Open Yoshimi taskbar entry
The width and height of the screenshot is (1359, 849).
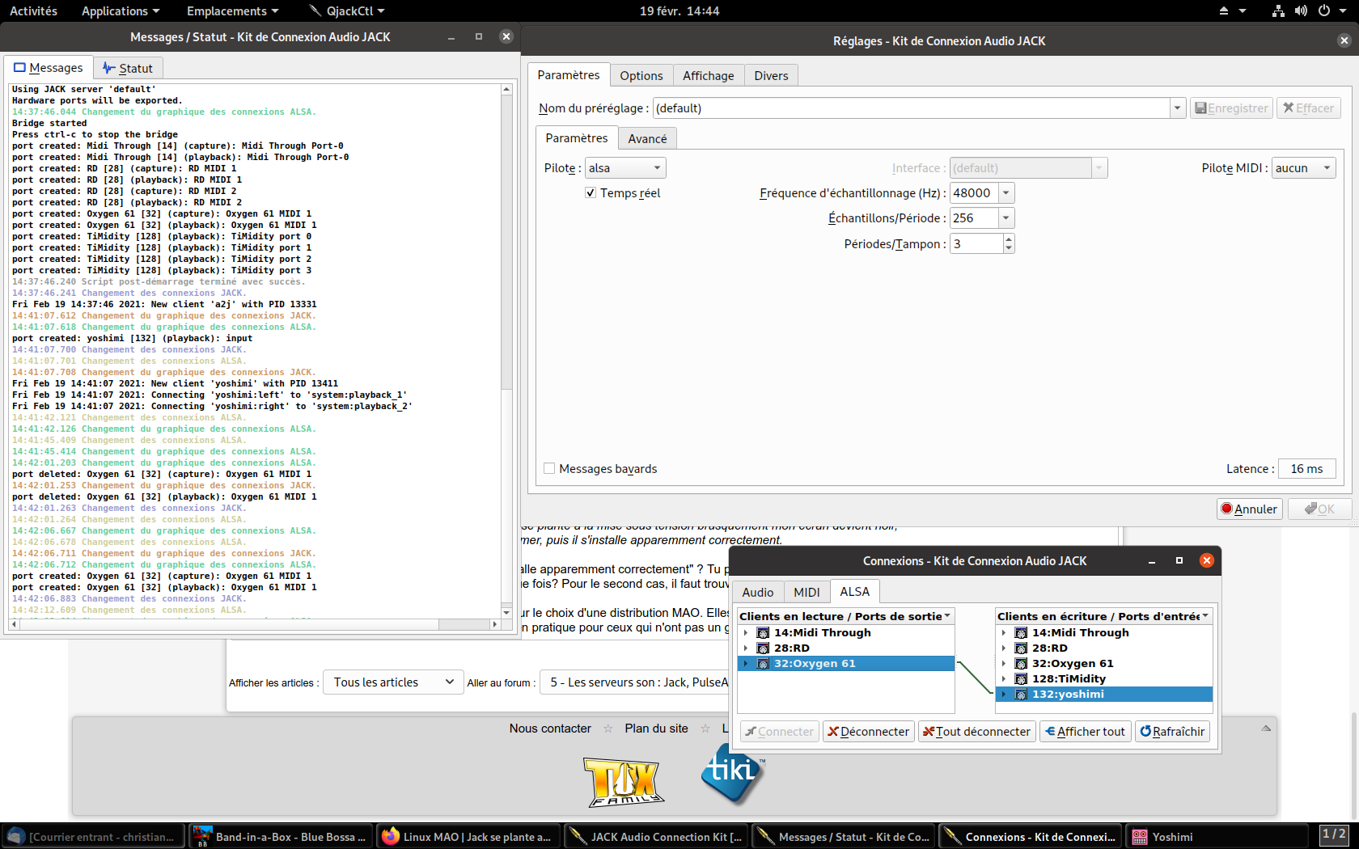tap(1217, 837)
